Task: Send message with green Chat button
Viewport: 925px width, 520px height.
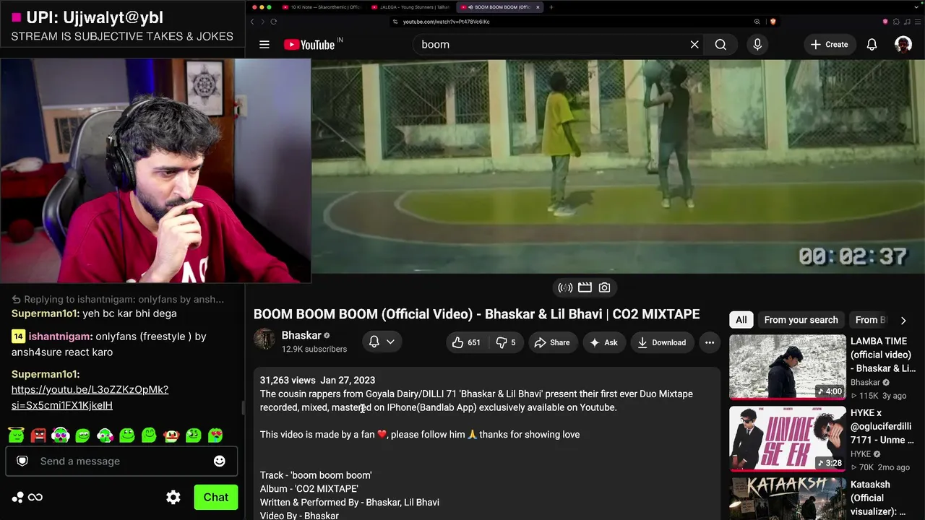Action: click(x=215, y=497)
